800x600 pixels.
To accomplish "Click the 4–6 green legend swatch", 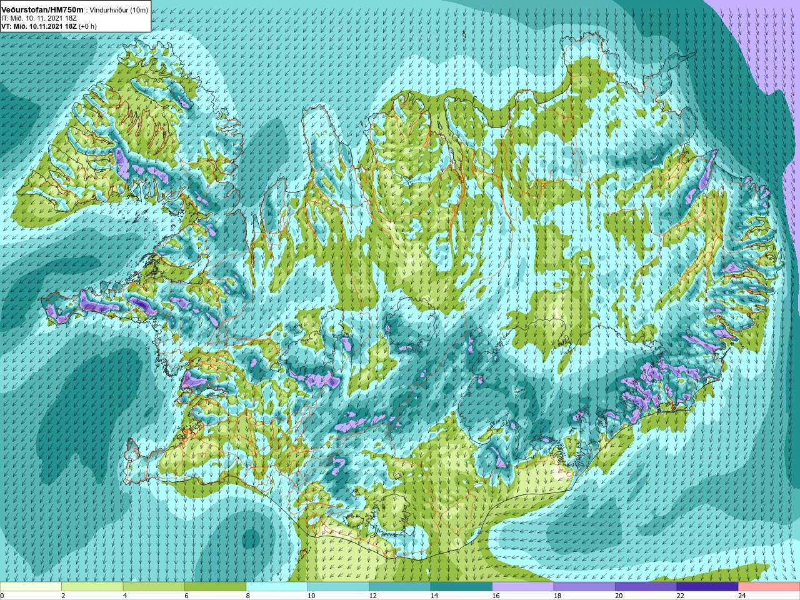I will coord(154,587).
